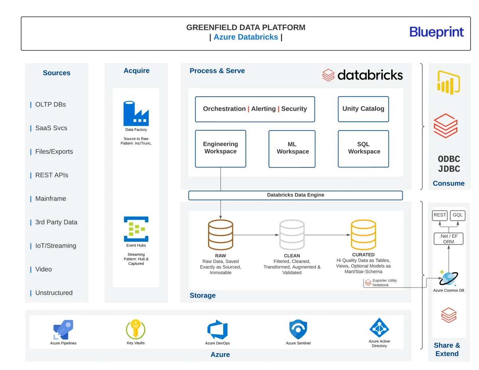Image resolution: width=479 pixels, height=370 pixels.
Task: Click the '3rd Party Data' source entry
Action: pyautogui.click(x=56, y=223)
